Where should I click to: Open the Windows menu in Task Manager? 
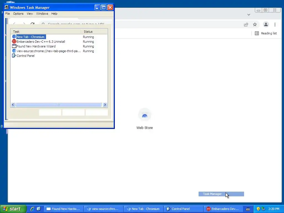(42, 14)
